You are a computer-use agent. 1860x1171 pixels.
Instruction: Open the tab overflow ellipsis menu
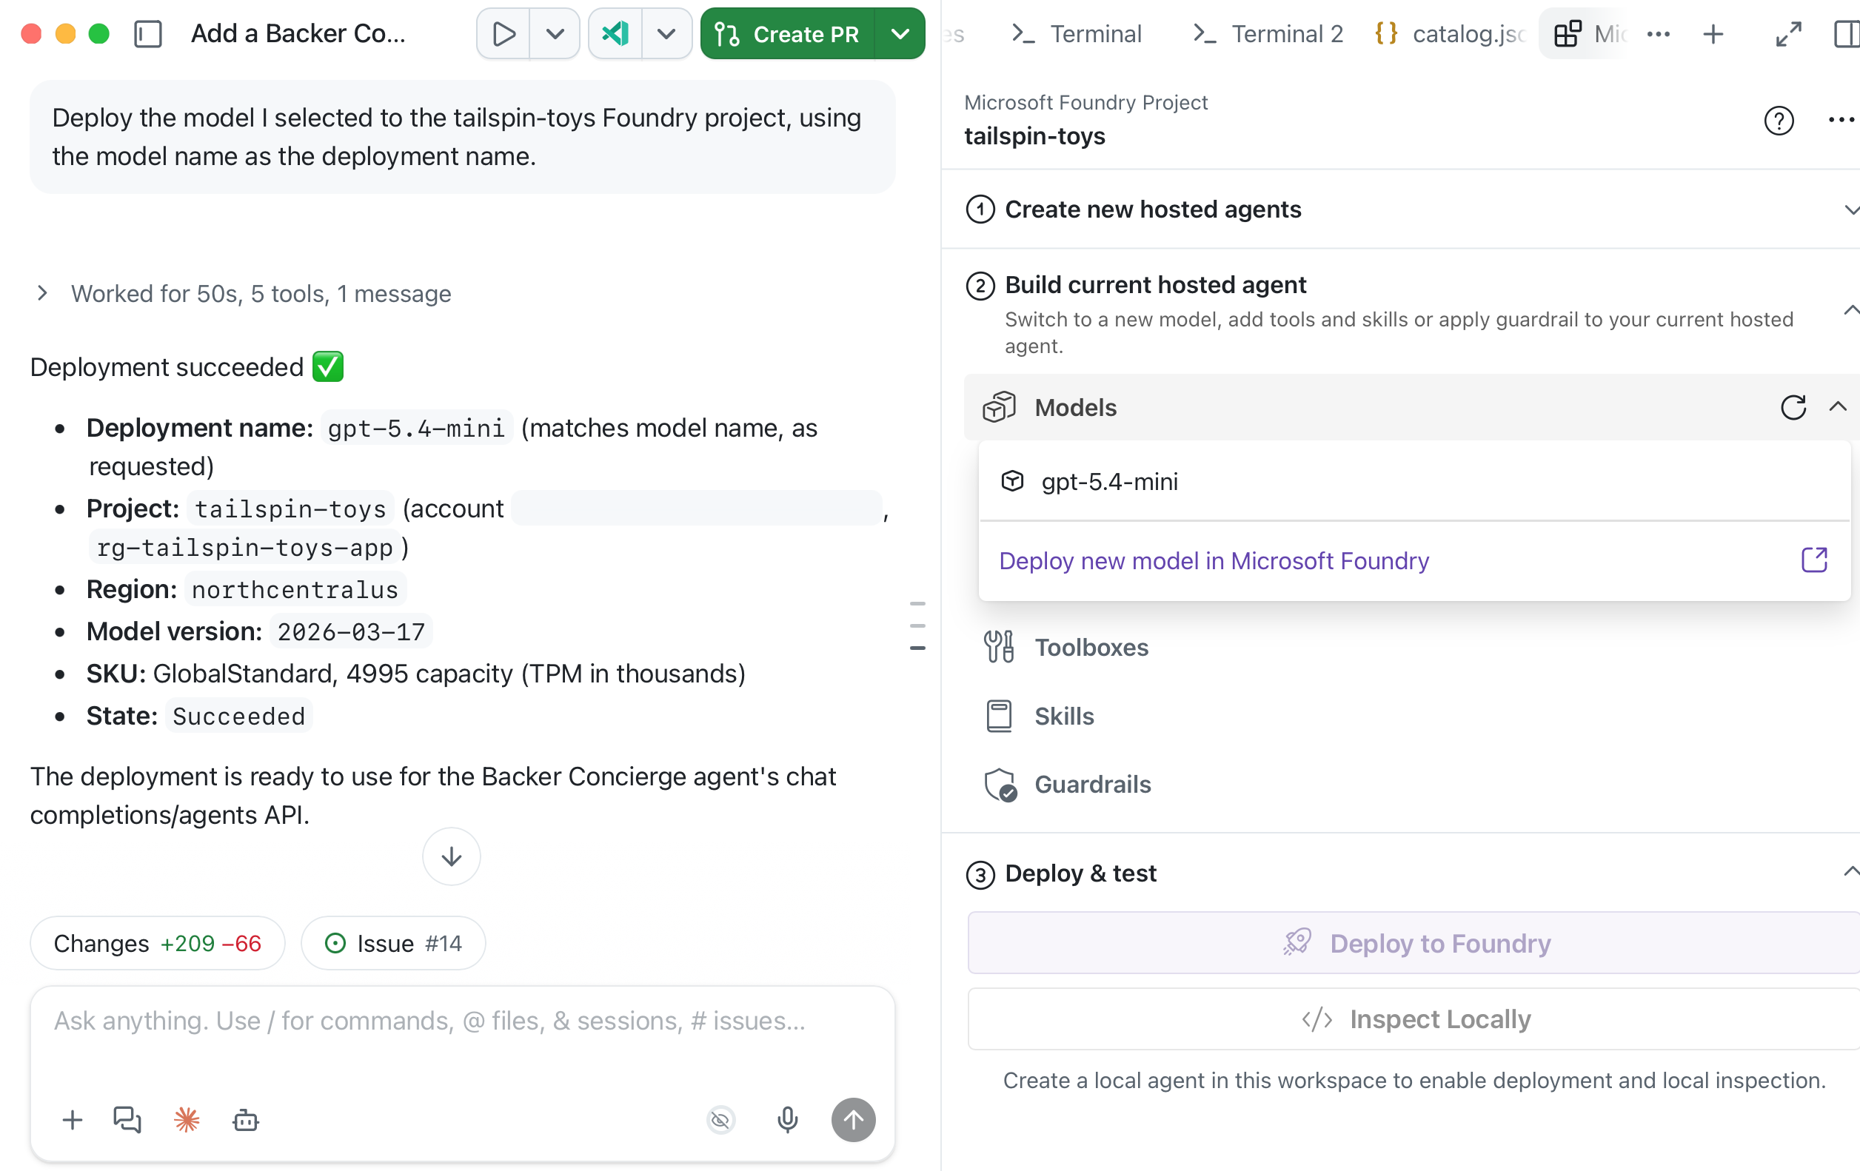pos(1659,34)
